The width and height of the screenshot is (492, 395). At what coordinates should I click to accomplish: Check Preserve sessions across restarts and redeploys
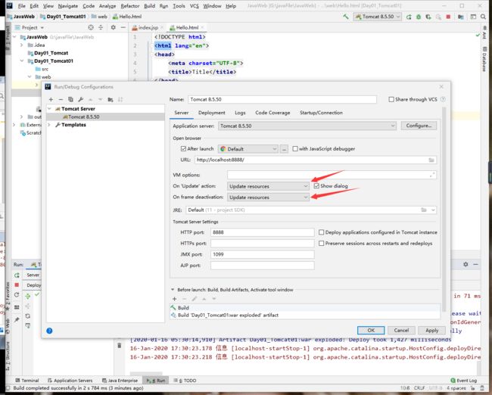[x=321, y=243]
